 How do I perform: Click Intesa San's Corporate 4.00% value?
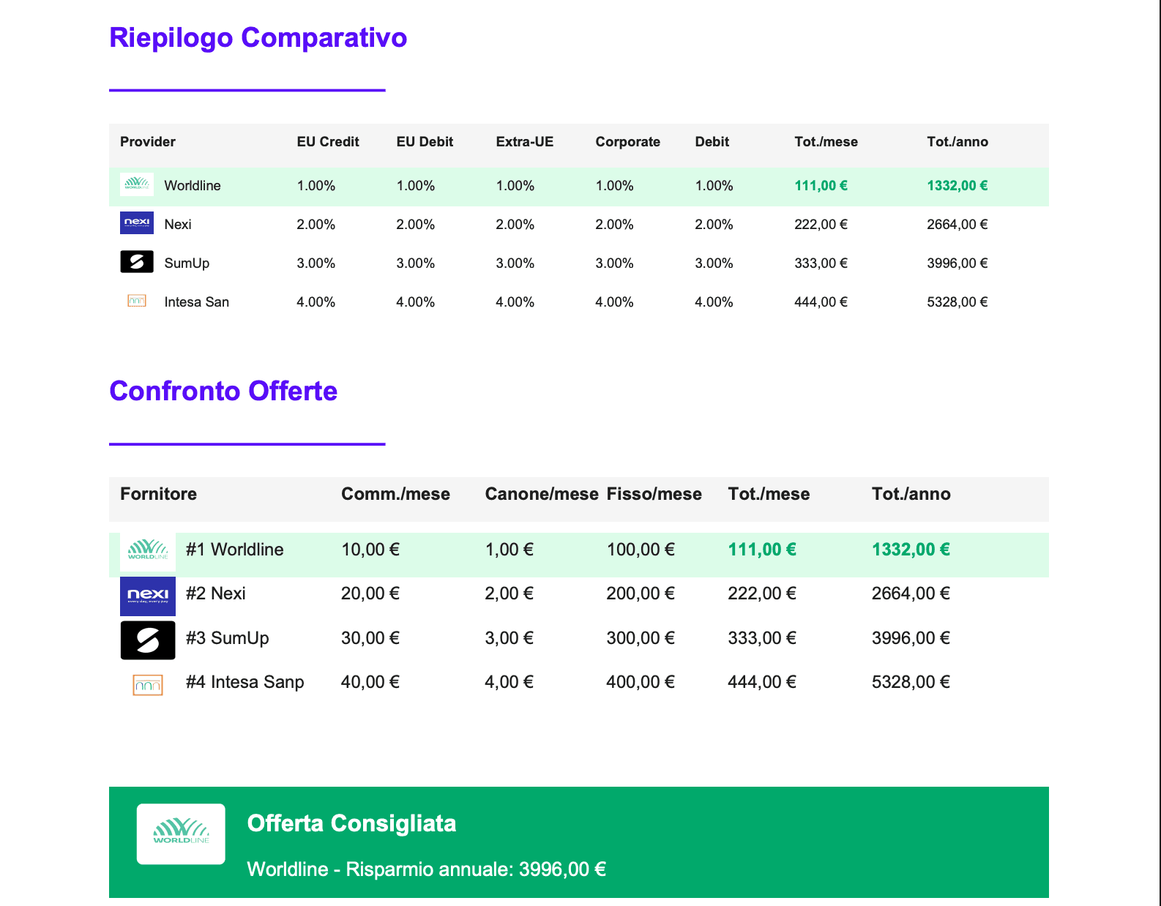(x=615, y=302)
